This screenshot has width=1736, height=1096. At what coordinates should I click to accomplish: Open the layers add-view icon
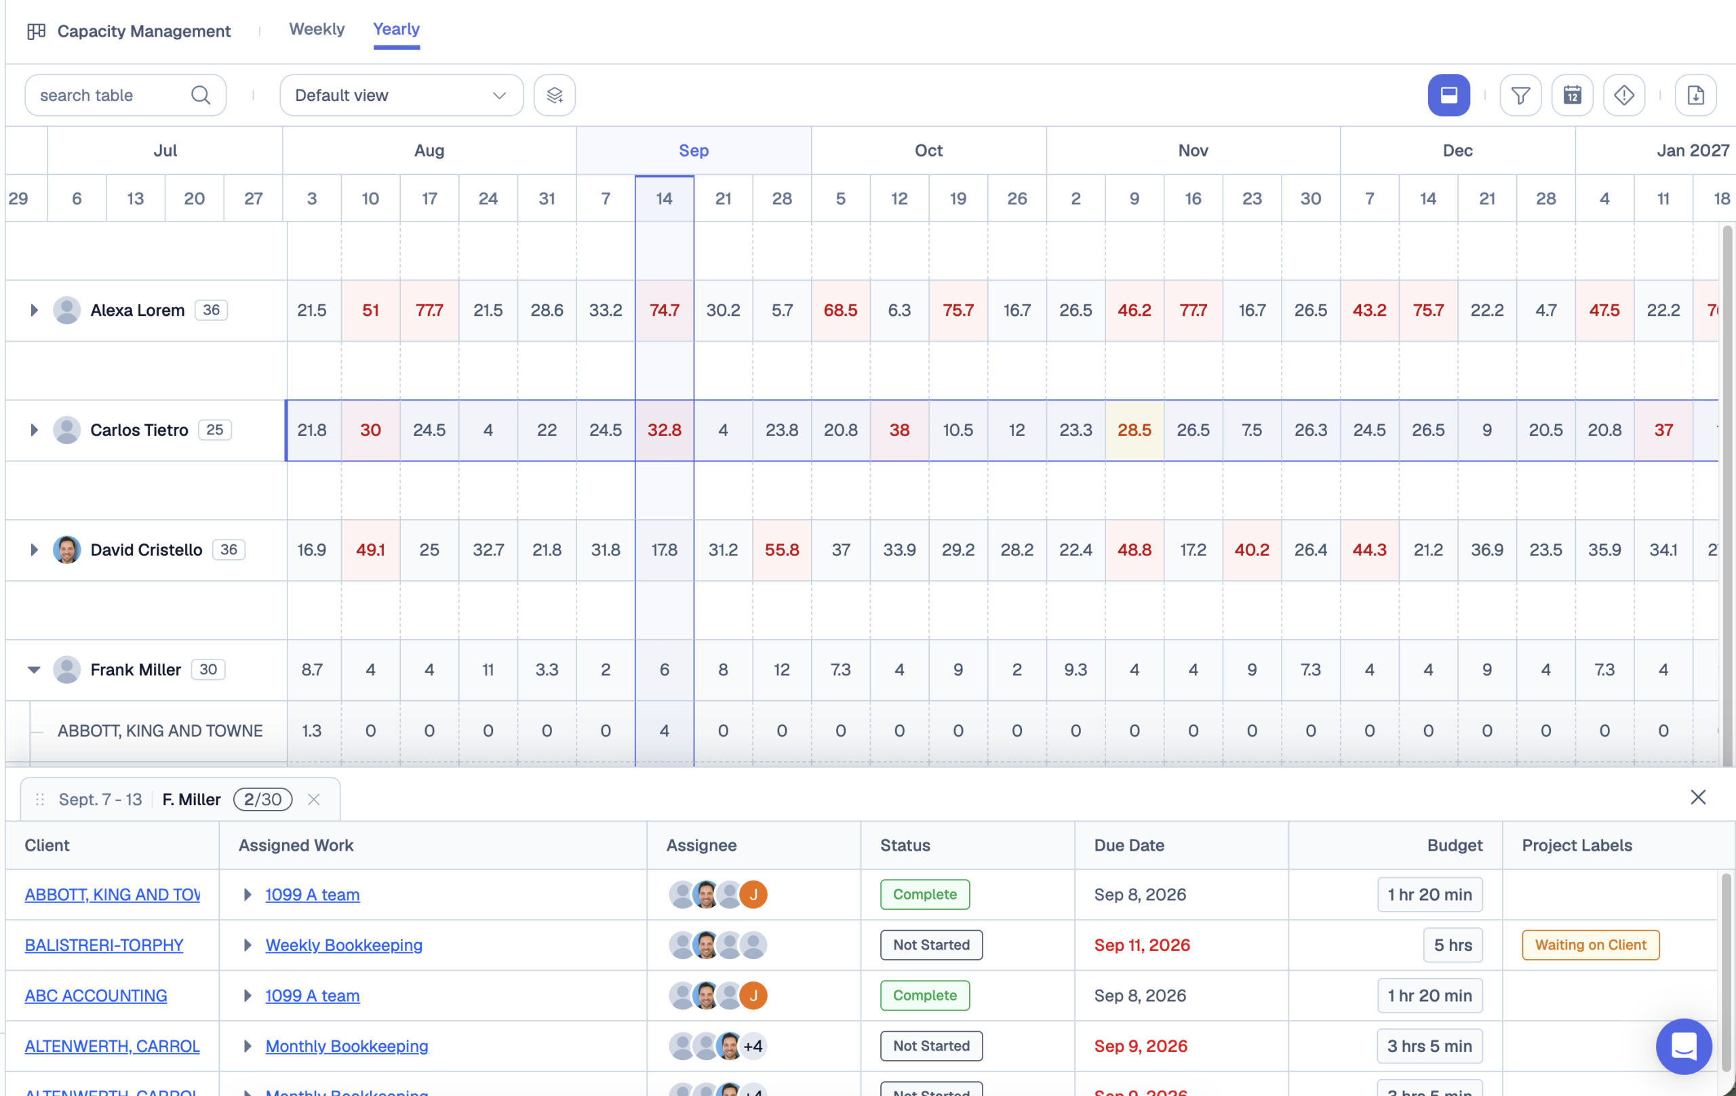(x=555, y=95)
